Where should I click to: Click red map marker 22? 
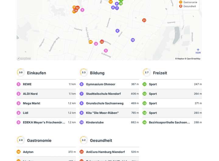102,42
